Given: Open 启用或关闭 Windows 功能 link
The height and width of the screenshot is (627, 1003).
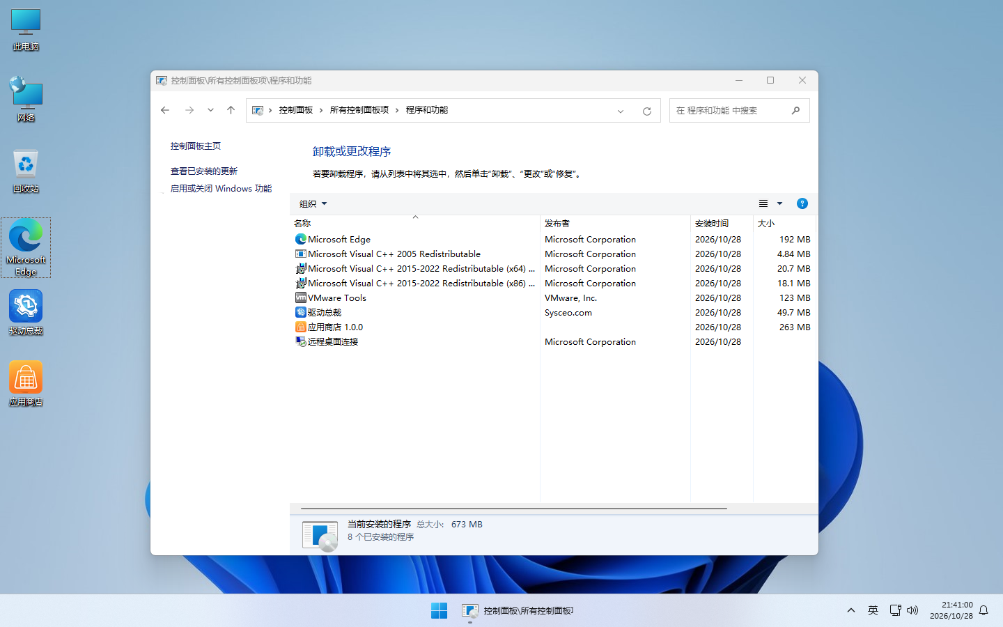Looking at the screenshot, I should click(x=221, y=189).
